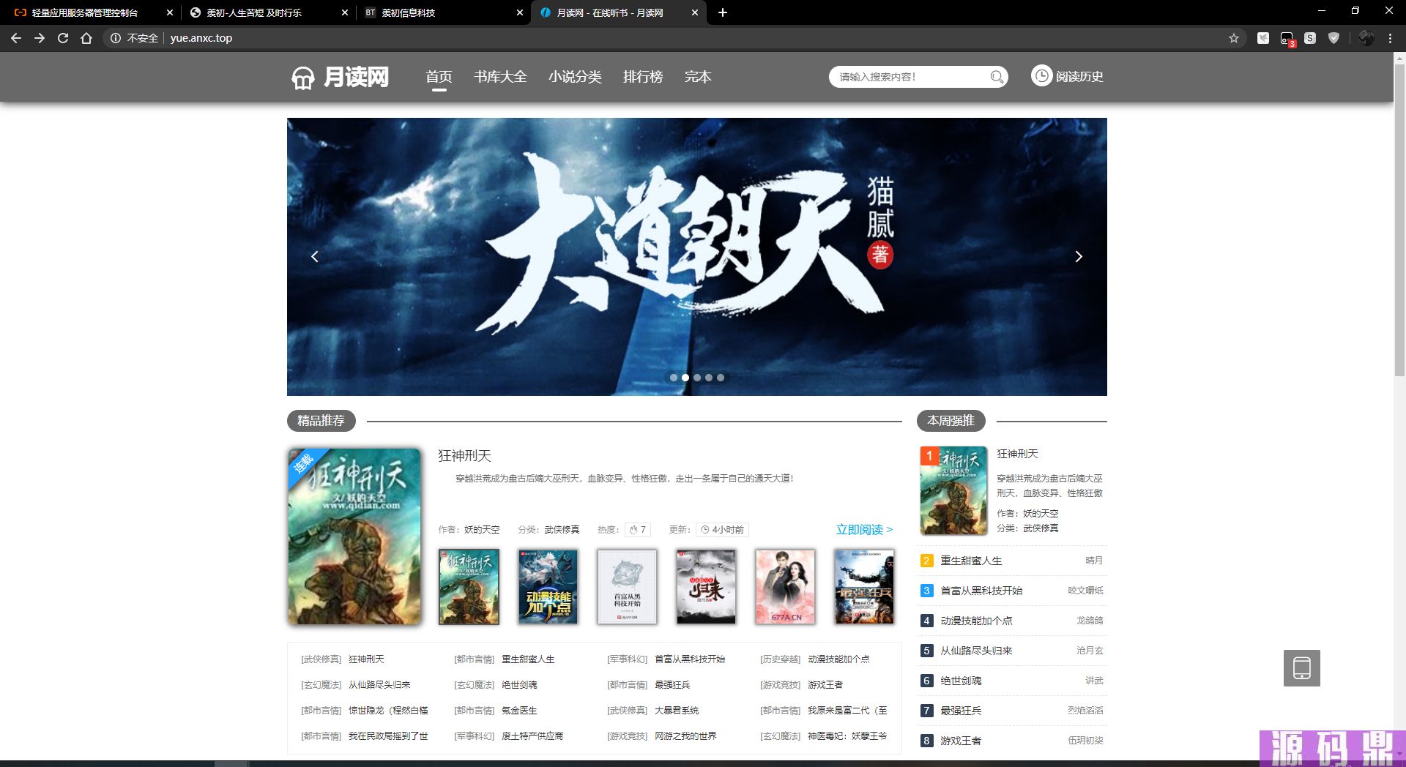Screen dimensions: 1406x767
Task: Select the first banner pagination dot
Action: point(674,378)
